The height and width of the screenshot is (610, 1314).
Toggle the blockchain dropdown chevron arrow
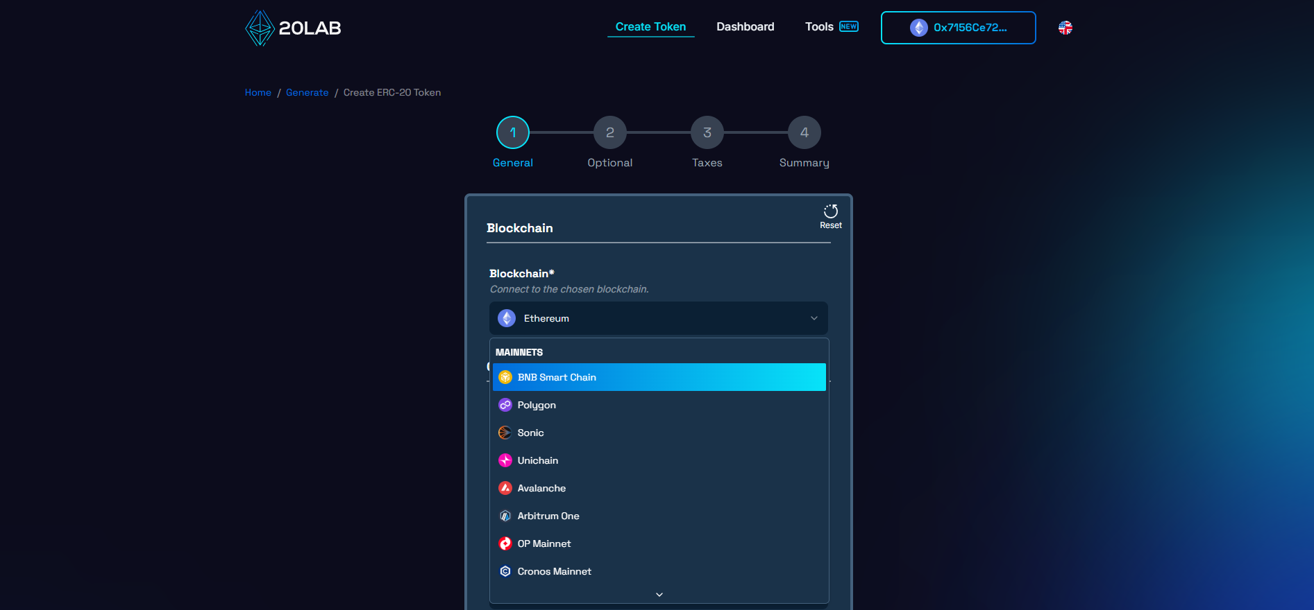click(x=814, y=318)
